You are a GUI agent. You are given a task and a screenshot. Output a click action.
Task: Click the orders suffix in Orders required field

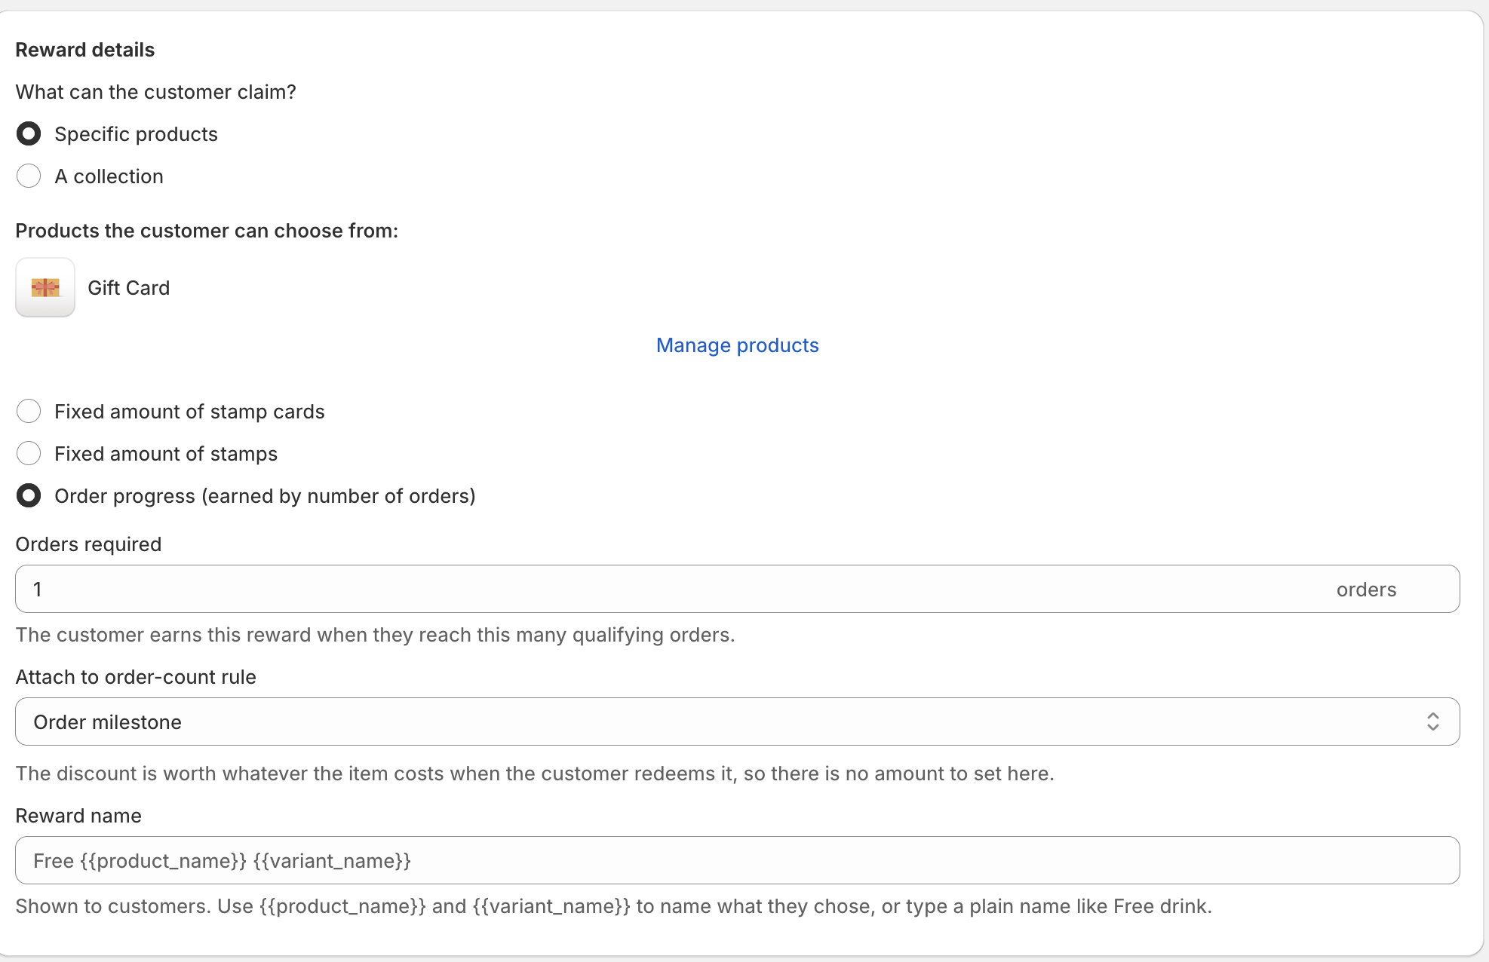pos(1366,590)
